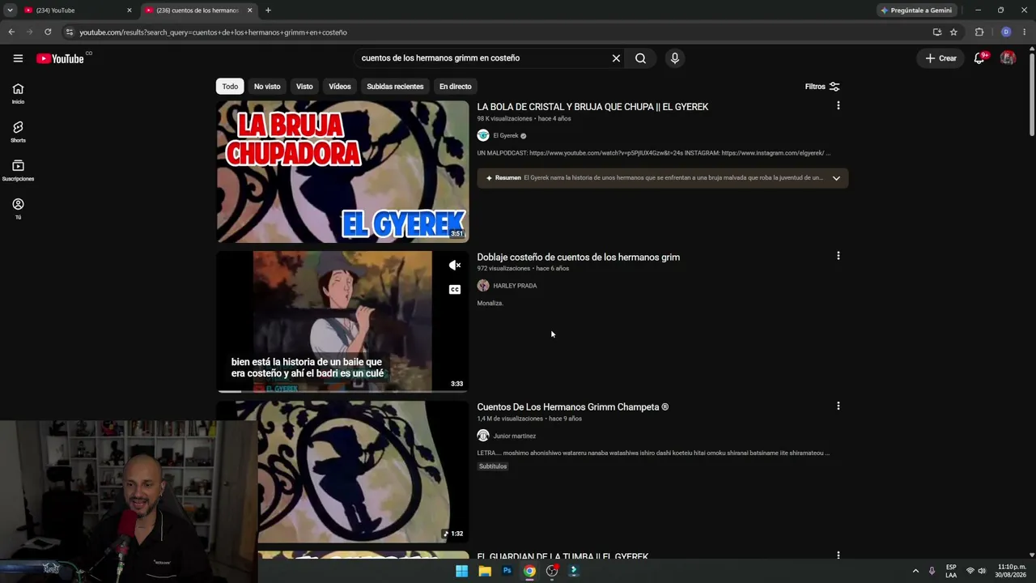Open Cuentos De Los Hermanos Grimm Champeta title
This screenshot has width=1036, height=583.
572,407
